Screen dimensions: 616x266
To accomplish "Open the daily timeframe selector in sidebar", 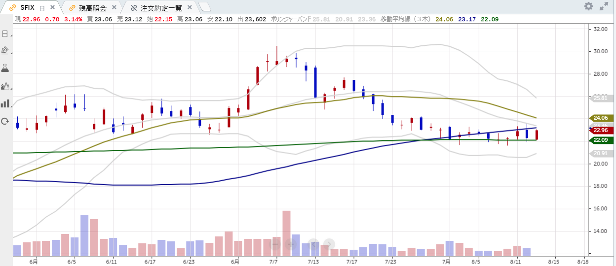I will click(x=5, y=34).
